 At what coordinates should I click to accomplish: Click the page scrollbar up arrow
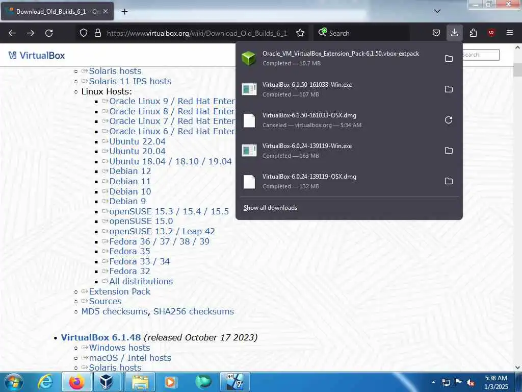(x=517, y=47)
